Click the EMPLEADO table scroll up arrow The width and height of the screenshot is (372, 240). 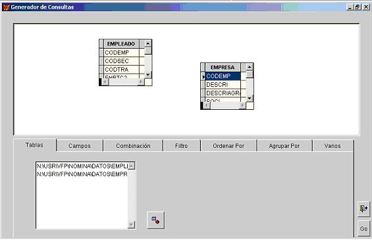pyautogui.click(x=147, y=43)
